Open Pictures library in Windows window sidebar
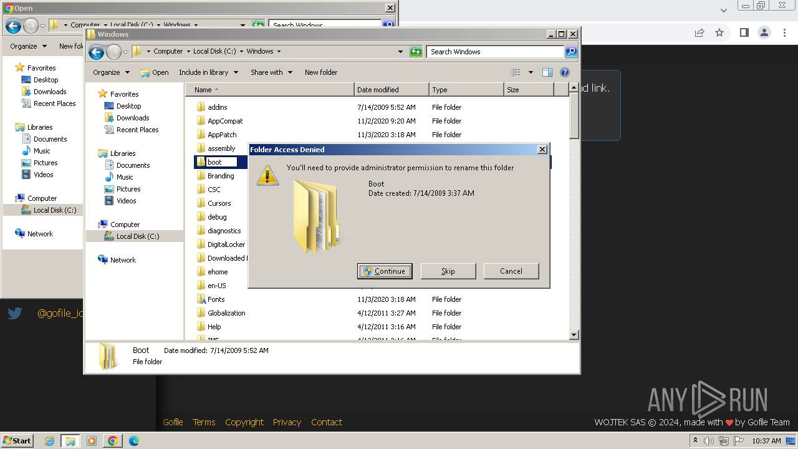Screen dimensions: 798x449 128,189
